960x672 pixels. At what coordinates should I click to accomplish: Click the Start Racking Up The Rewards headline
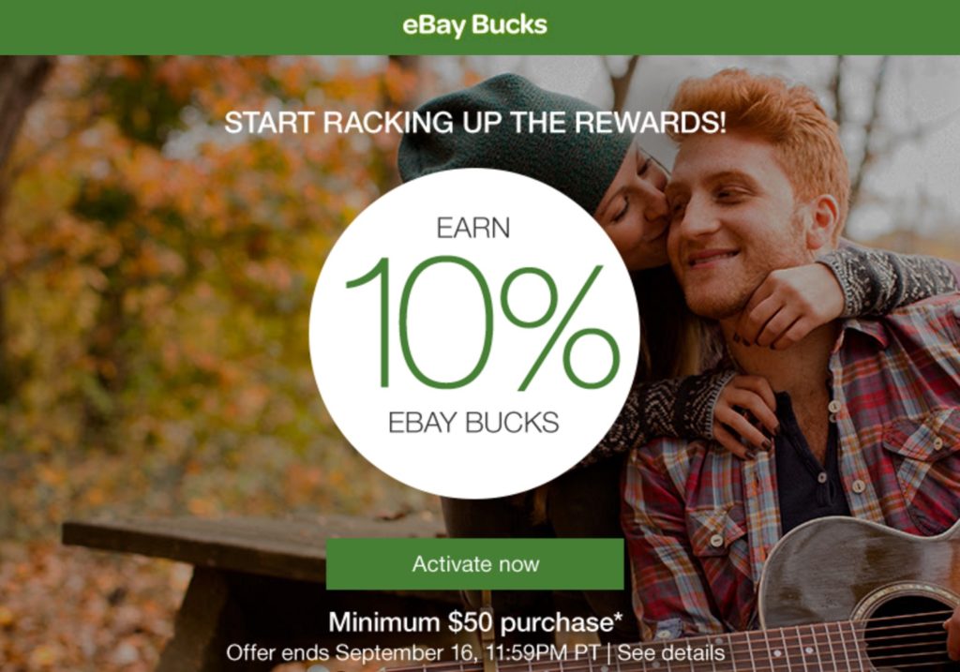pos(474,123)
